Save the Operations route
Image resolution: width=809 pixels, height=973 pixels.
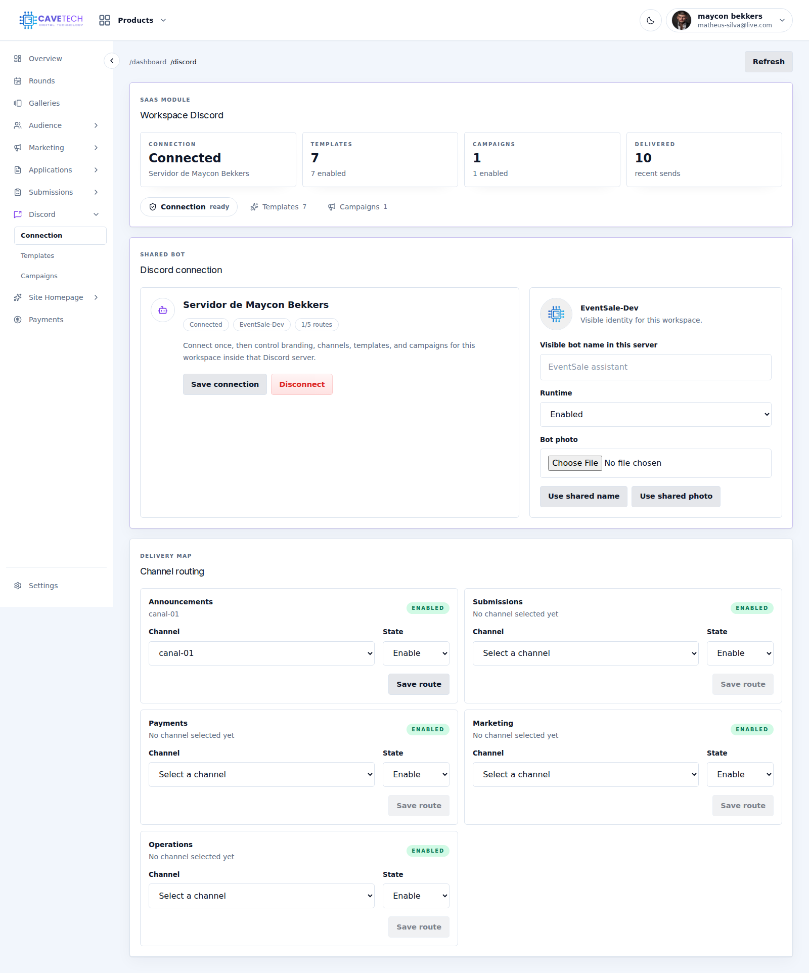pos(419,927)
